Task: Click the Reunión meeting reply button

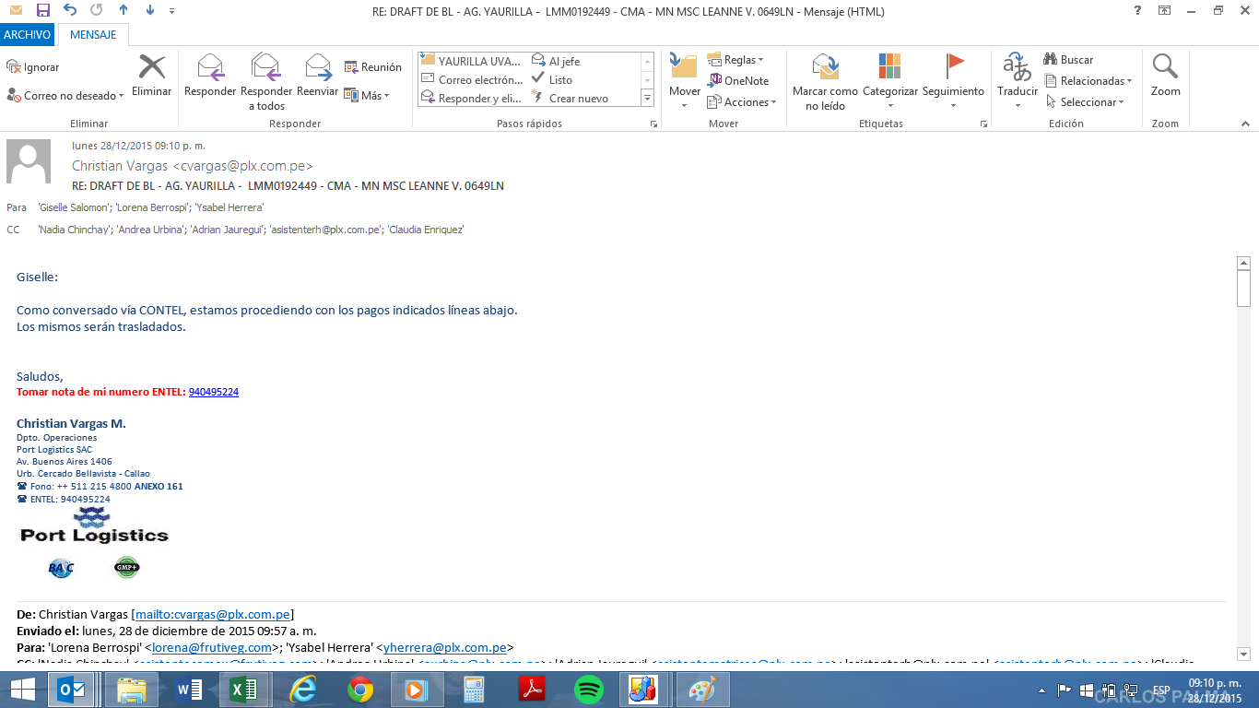Action: 372,67
